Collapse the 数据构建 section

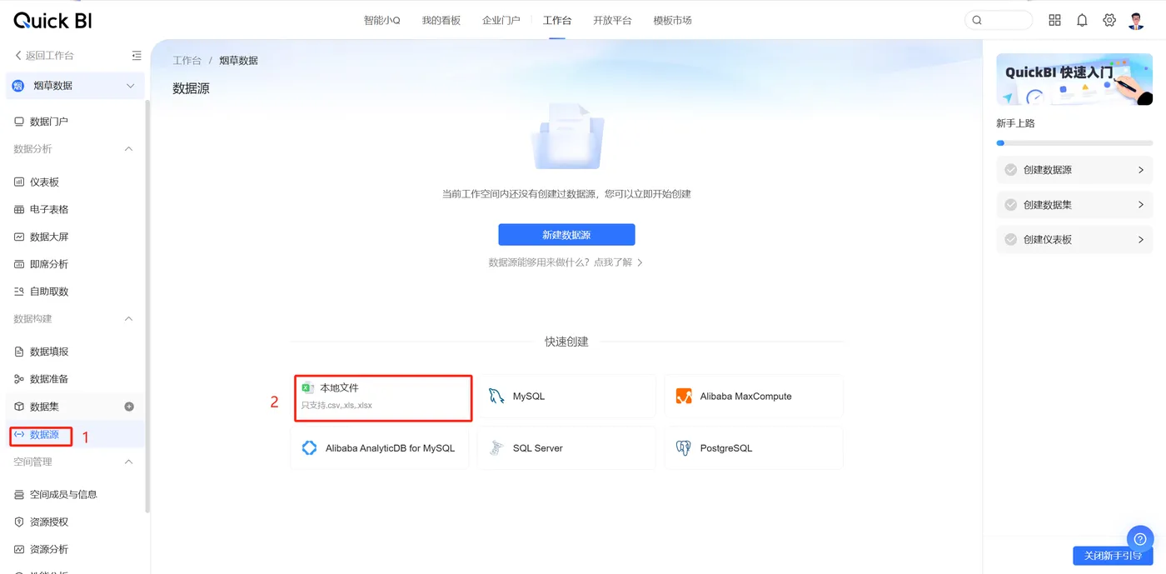click(x=128, y=319)
